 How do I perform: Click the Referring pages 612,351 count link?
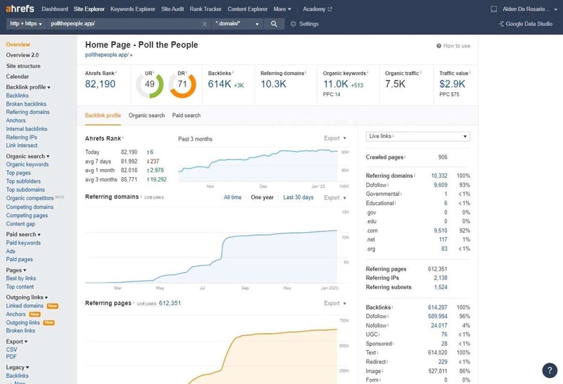tap(170, 303)
